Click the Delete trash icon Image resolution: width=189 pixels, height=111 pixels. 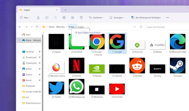coord(81,17)
